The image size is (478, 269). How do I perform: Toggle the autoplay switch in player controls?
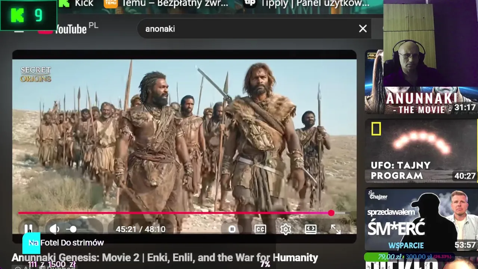232,229
